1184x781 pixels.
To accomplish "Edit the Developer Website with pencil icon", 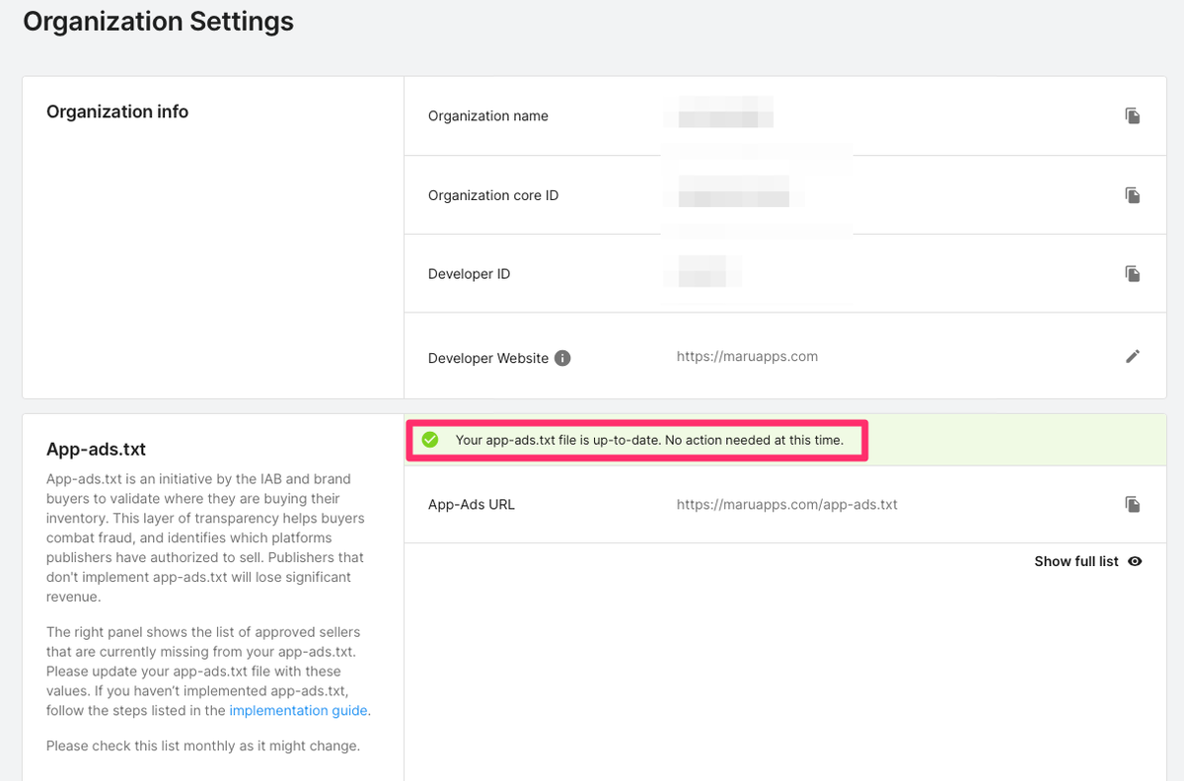I will pyautogui.click(x=1133, y=356).
